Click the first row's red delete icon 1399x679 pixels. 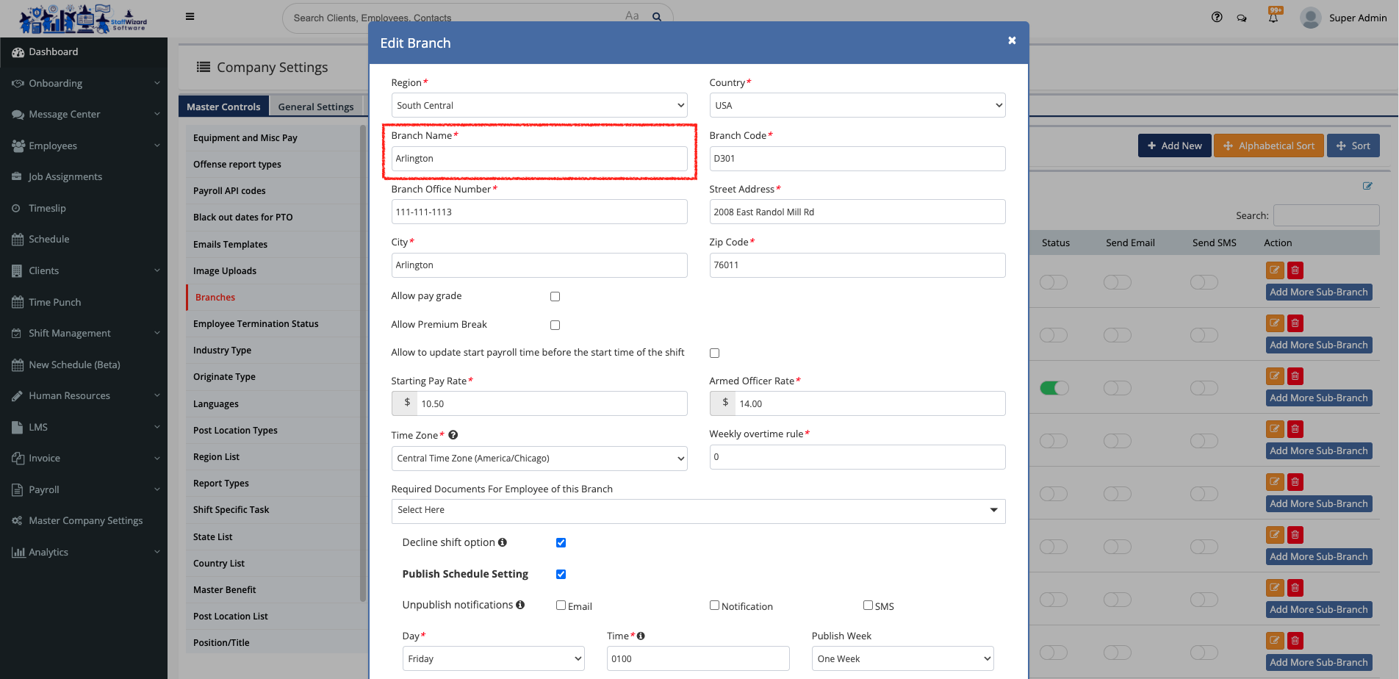tap(1295, 270)
